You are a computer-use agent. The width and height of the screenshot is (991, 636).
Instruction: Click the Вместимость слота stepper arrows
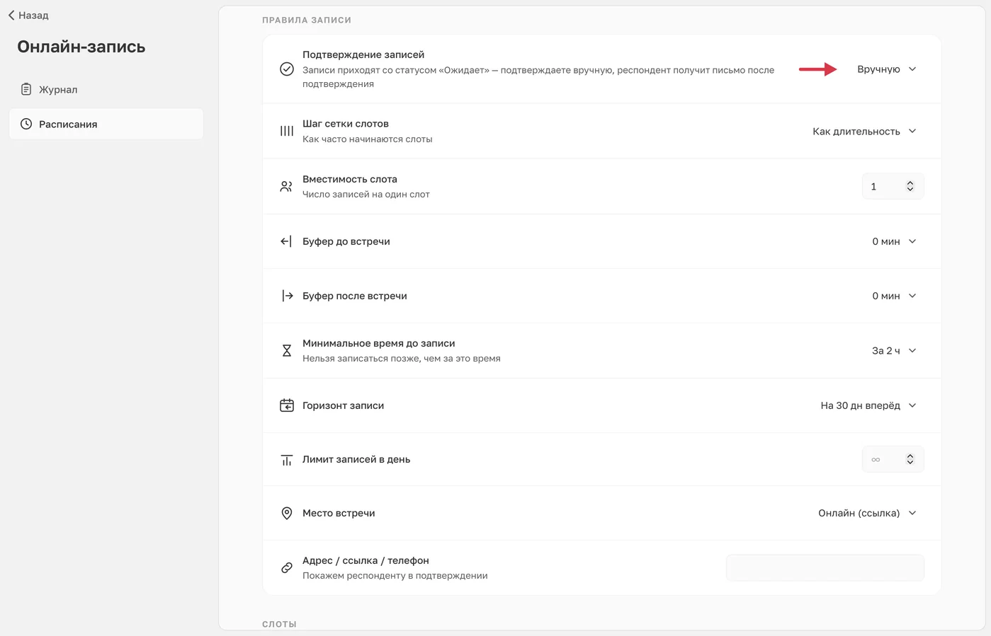click(x=910, y=186)
